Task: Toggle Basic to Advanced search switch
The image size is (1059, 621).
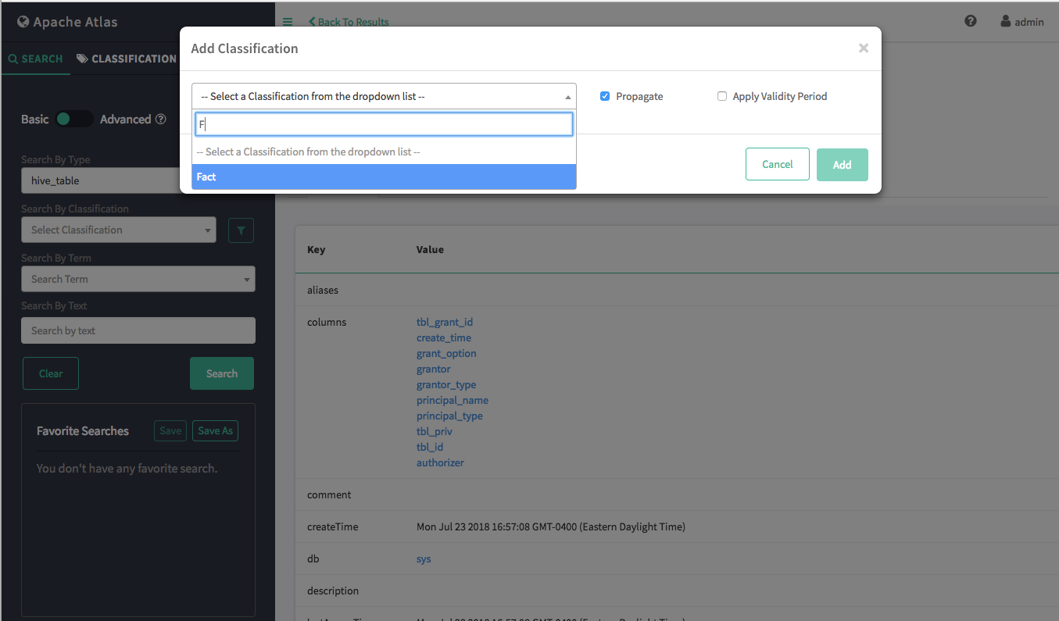Action: click(x=74, y=119)
